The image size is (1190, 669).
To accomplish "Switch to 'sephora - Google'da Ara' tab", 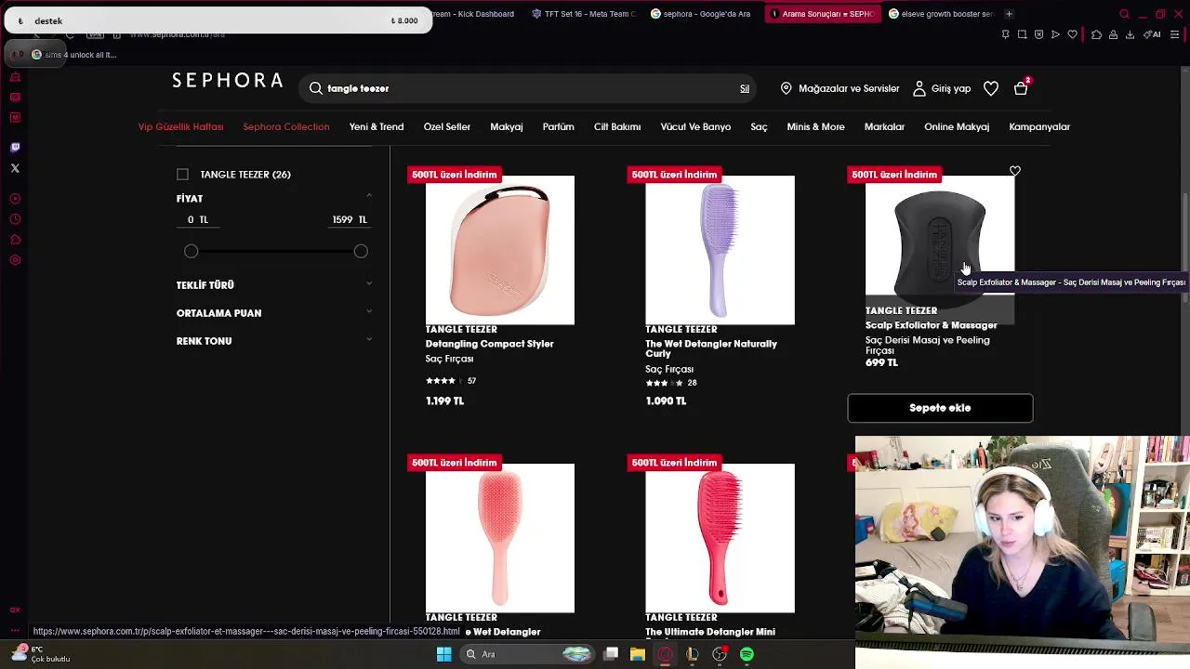I will (701, 14).
